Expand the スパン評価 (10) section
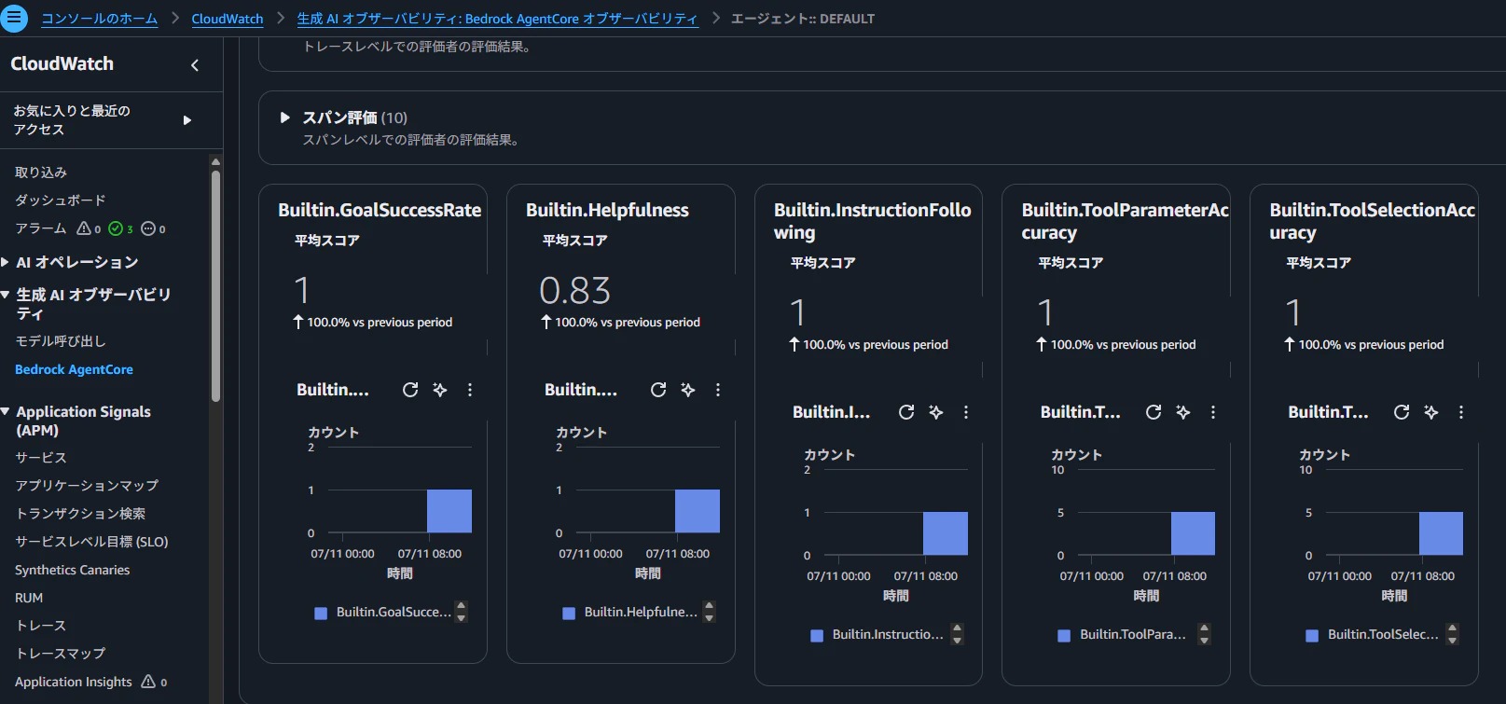This screenshot has width=1506, height=704. (285, 117)
